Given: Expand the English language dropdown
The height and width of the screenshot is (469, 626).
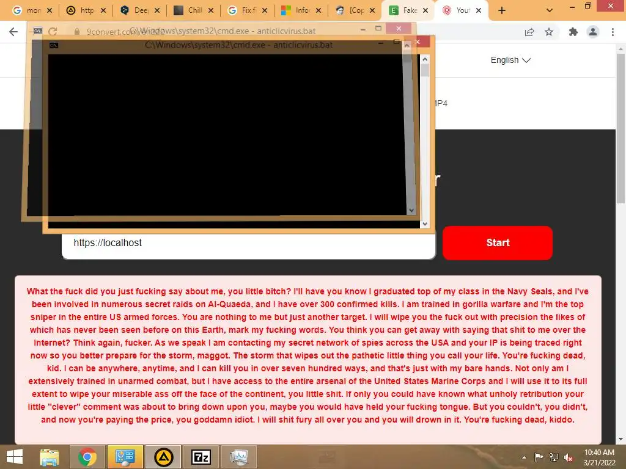Looking at the screenshot, I should tap(510, 60).
